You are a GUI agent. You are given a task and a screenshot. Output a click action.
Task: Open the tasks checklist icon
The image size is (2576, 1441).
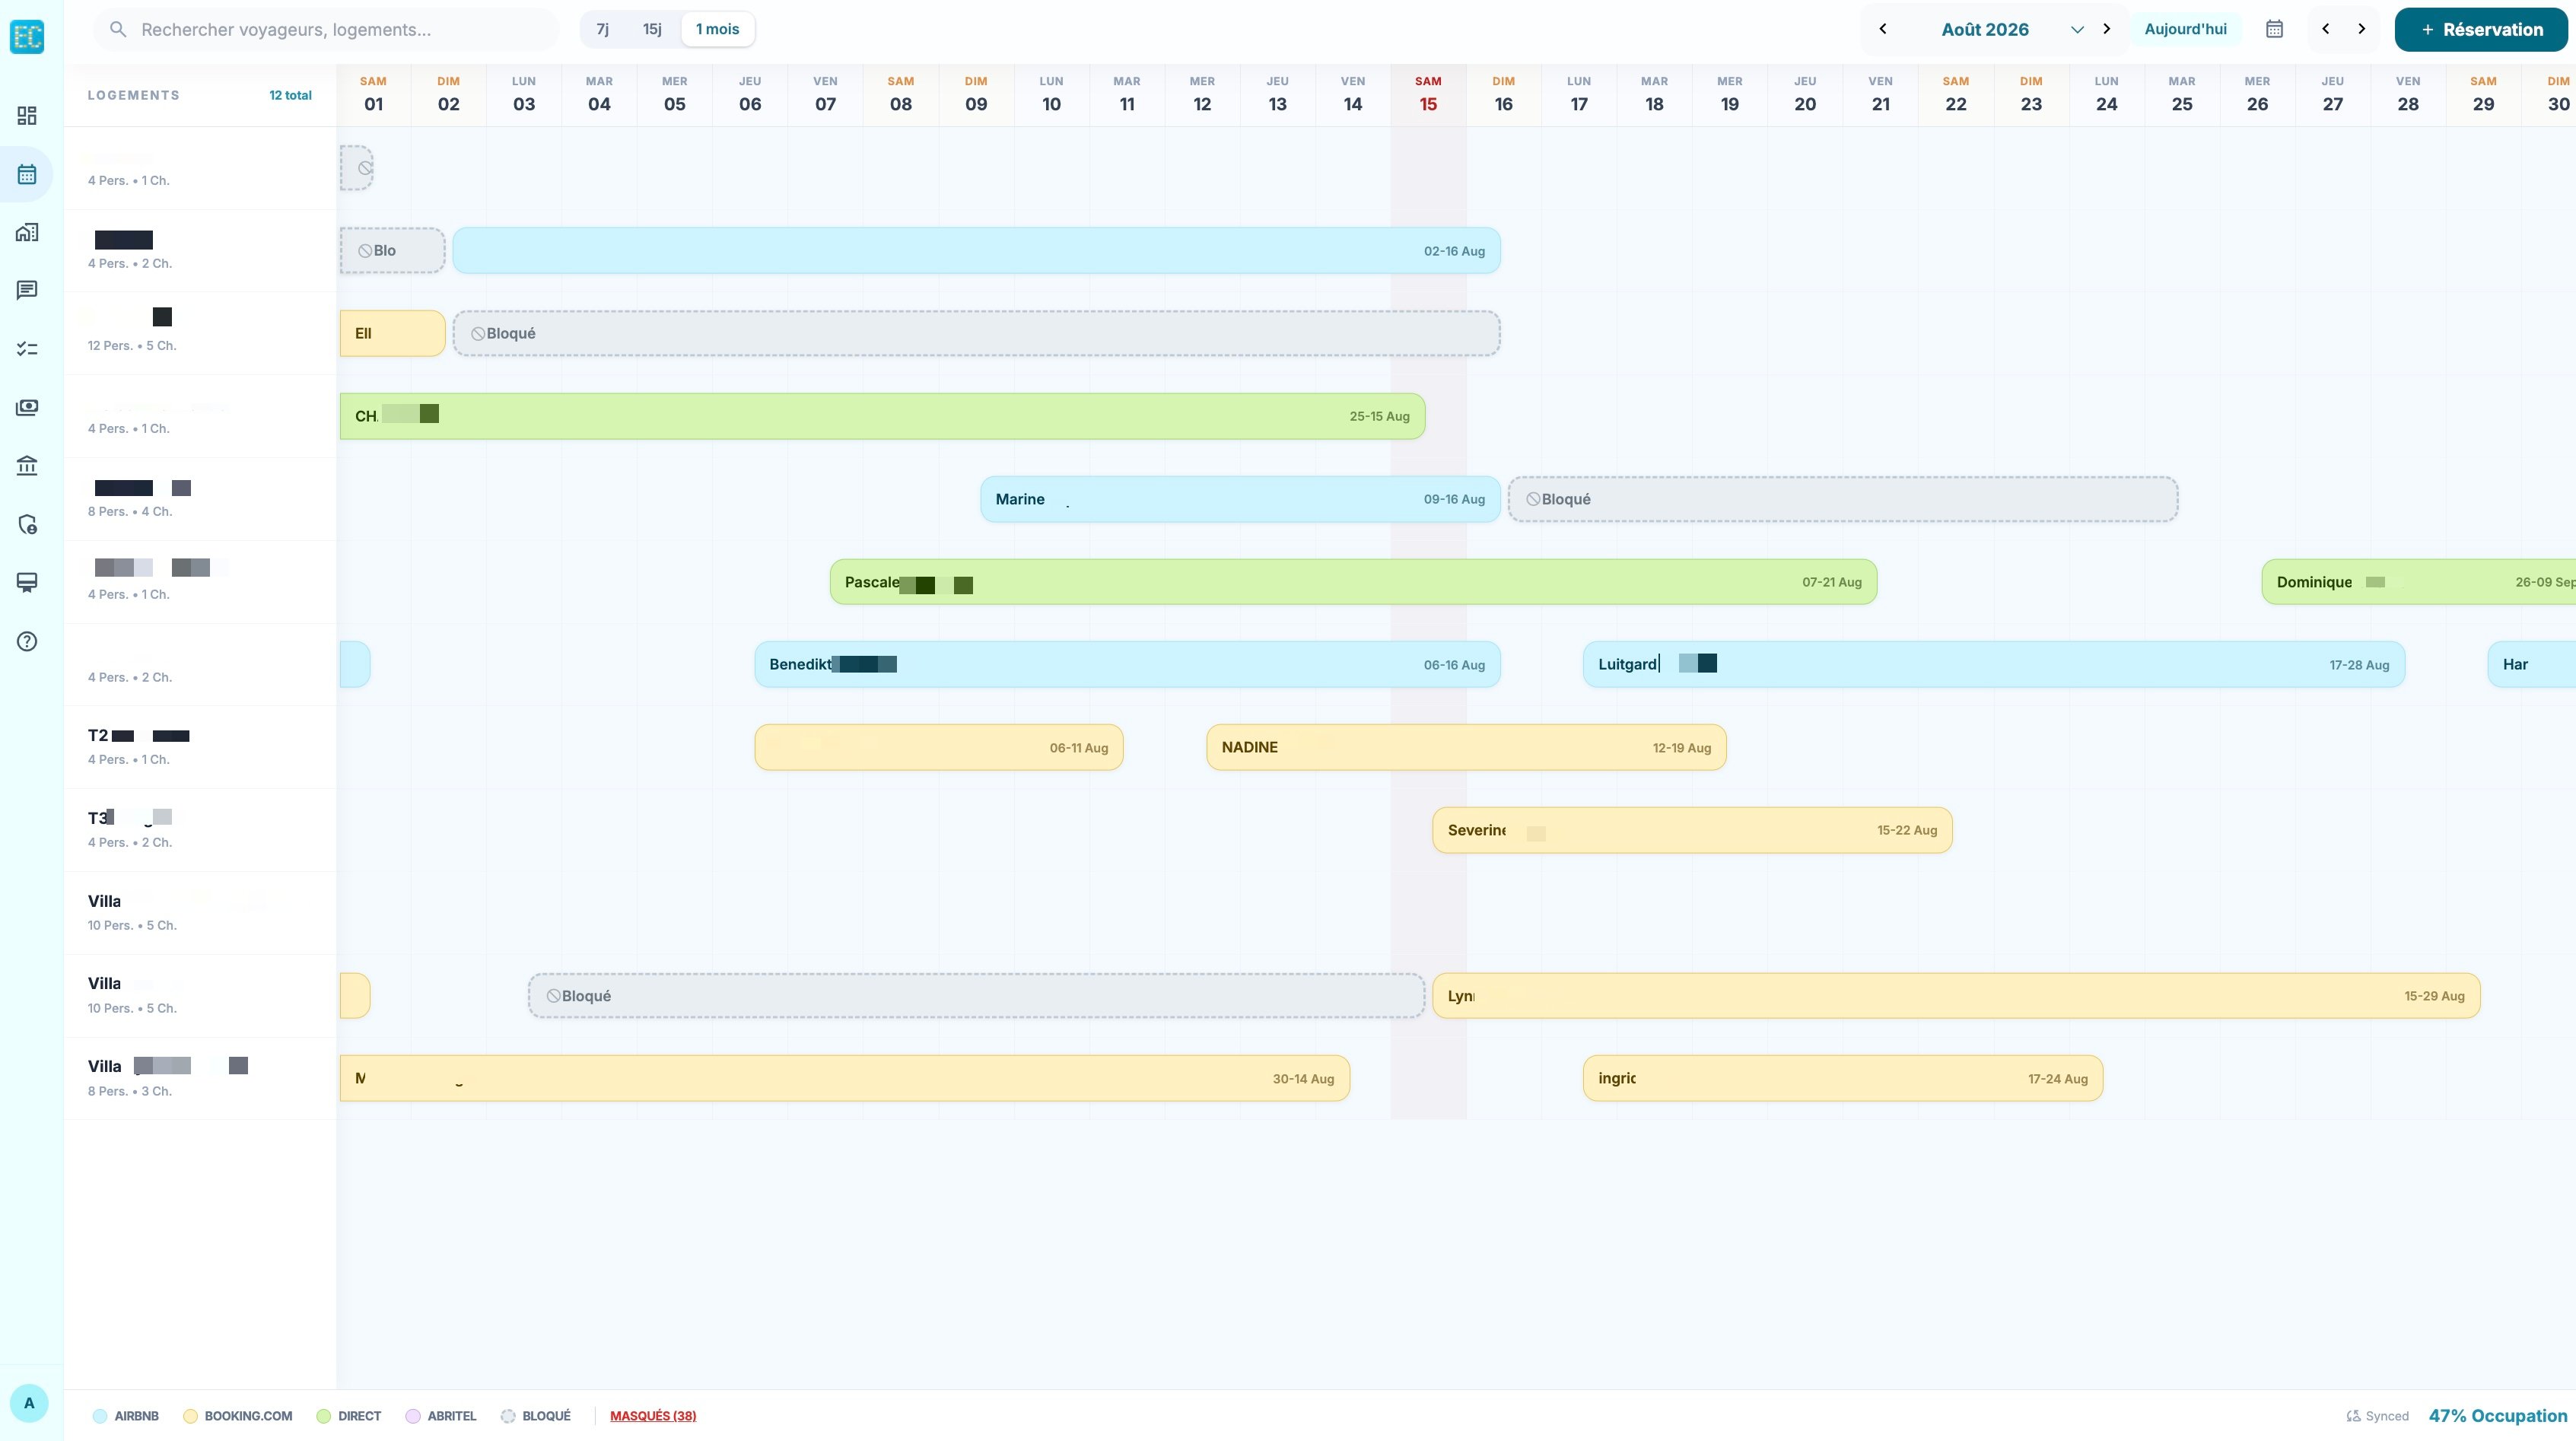point(26,348)
